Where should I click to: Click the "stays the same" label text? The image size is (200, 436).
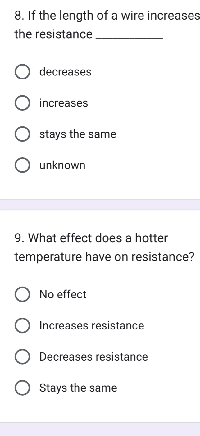pos(78,134)
